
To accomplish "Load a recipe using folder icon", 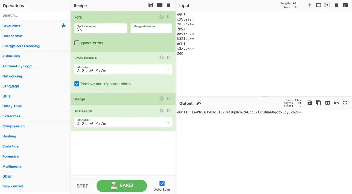I will point(160,5).
